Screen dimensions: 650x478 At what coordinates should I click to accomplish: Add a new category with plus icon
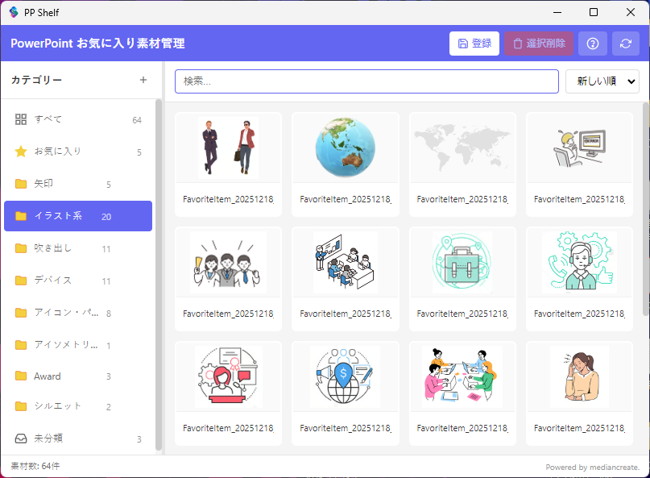[143, 80]
